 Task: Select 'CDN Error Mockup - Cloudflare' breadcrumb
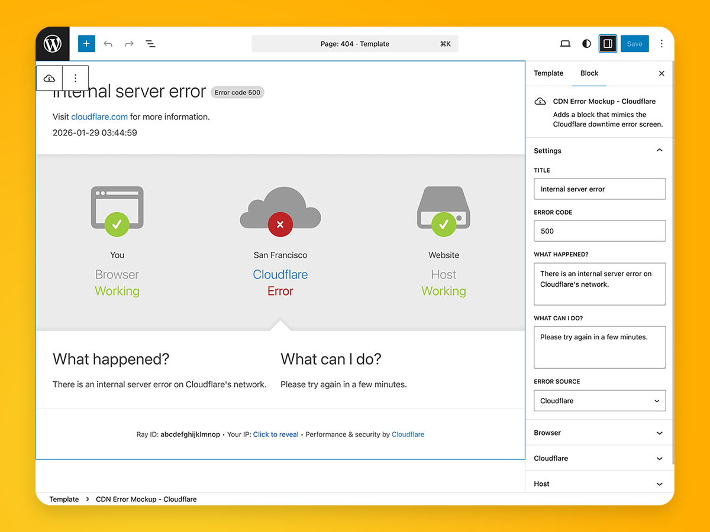click(146, 499)
